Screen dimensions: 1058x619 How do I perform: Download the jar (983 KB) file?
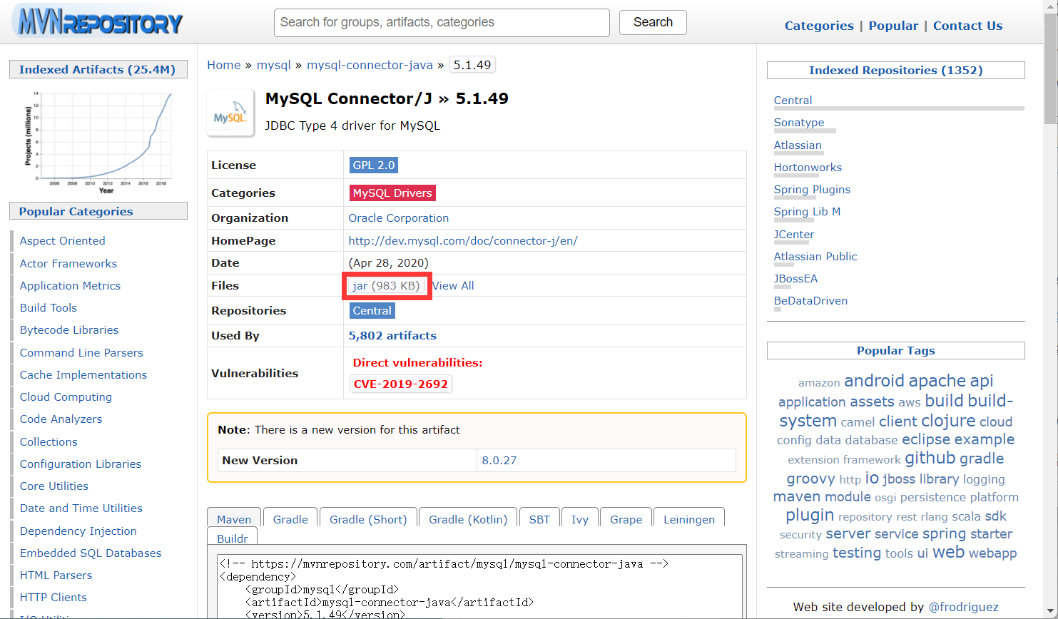(x=386, y=286)
